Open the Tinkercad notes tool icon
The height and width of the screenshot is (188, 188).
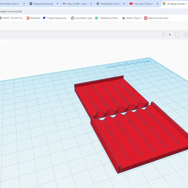point(177,35)
